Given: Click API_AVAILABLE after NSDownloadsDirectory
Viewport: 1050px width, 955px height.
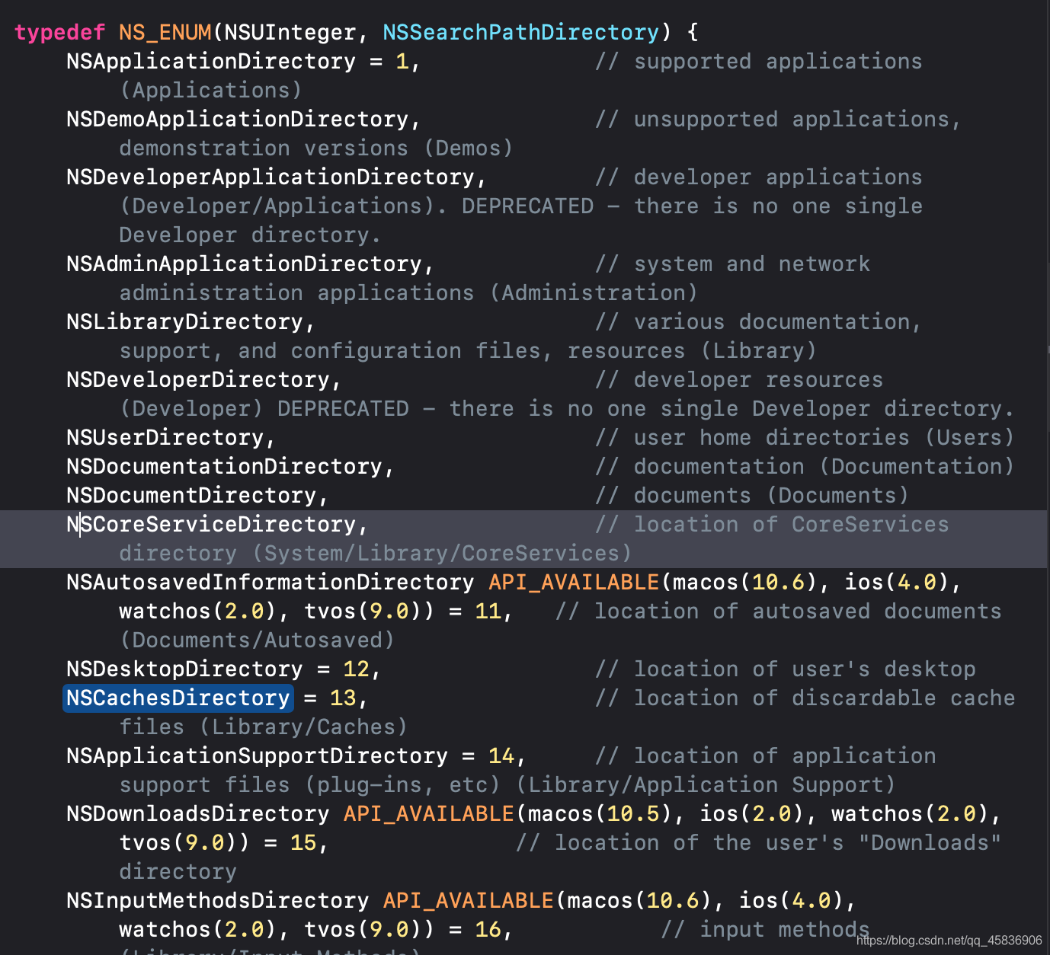Looking at the screenshot, I should (x=429, y=814).
